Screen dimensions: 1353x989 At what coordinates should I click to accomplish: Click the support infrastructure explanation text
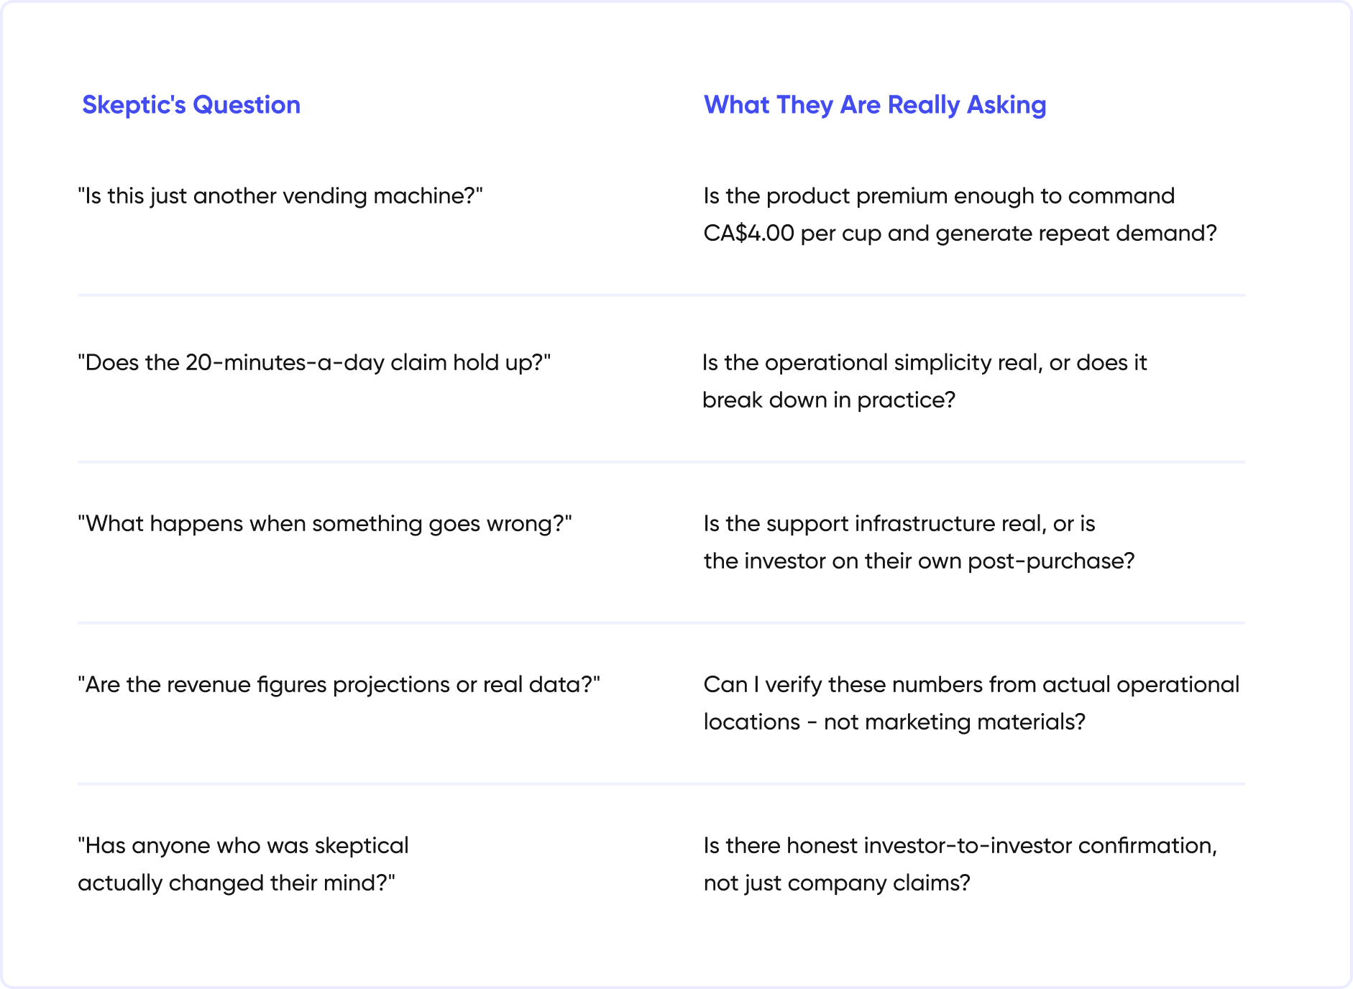coord(919,543)
